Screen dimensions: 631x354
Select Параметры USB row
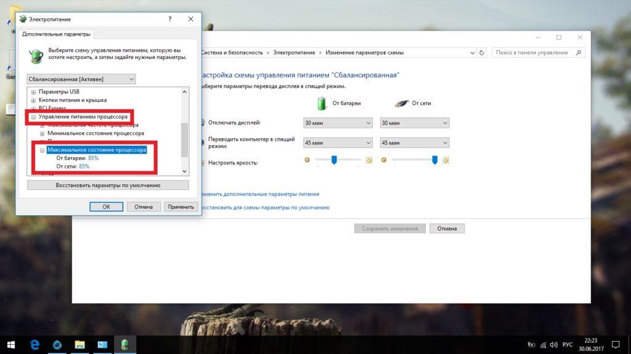[x=59, y=92]
